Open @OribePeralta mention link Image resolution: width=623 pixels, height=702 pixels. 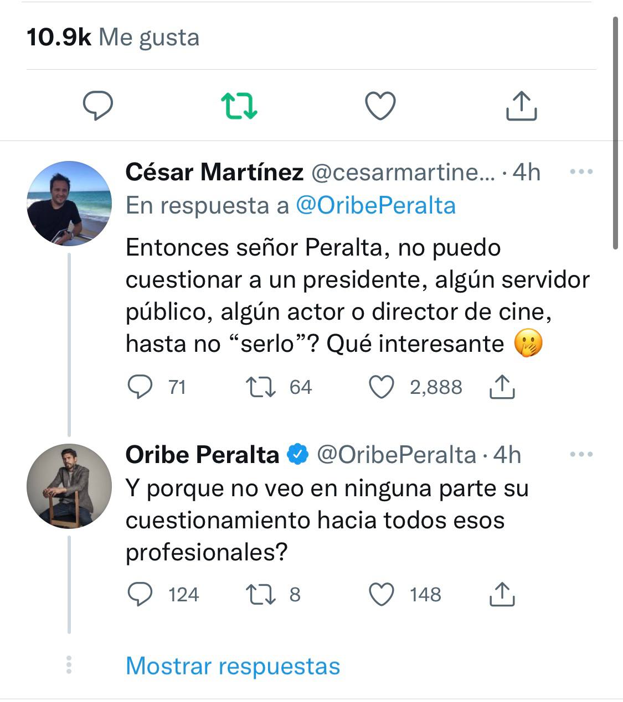[x=375, y=205]
